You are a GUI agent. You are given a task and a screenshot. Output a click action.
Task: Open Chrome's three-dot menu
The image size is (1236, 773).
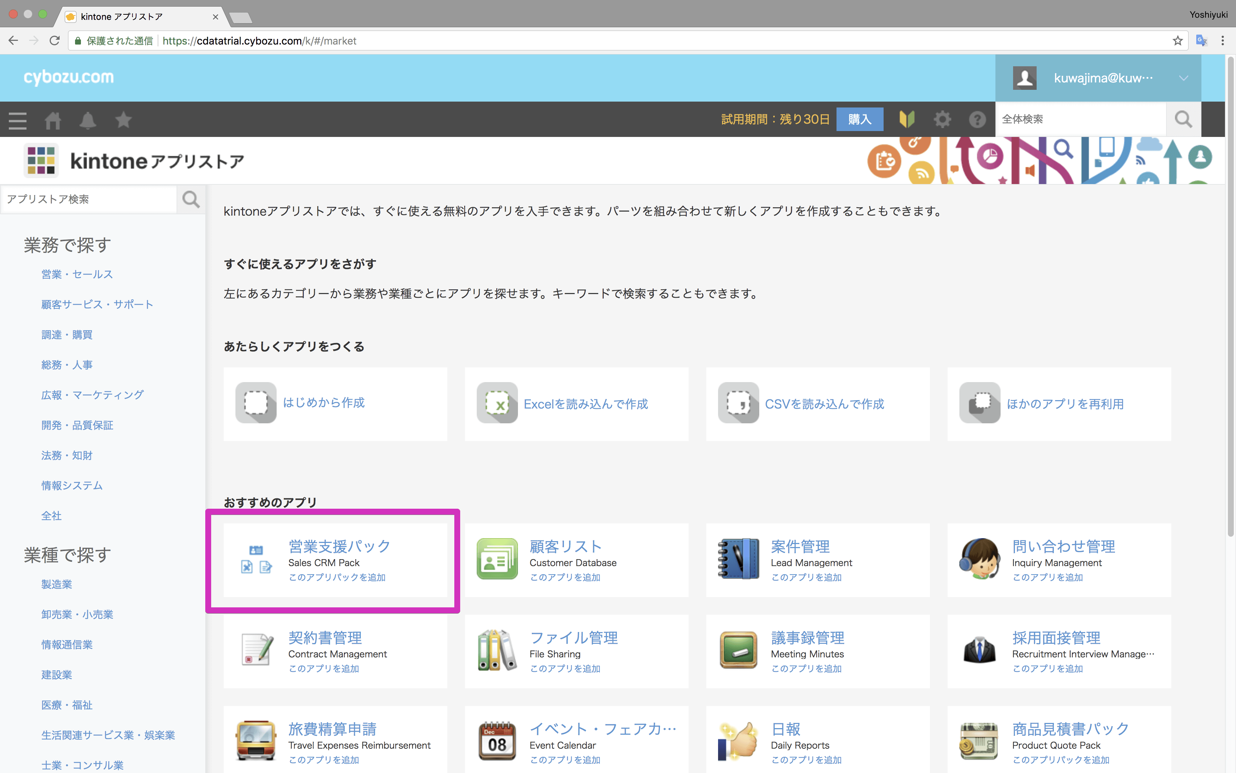(1222, 41)
